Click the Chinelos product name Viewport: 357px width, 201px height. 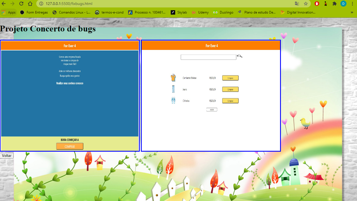click(186, 101)
